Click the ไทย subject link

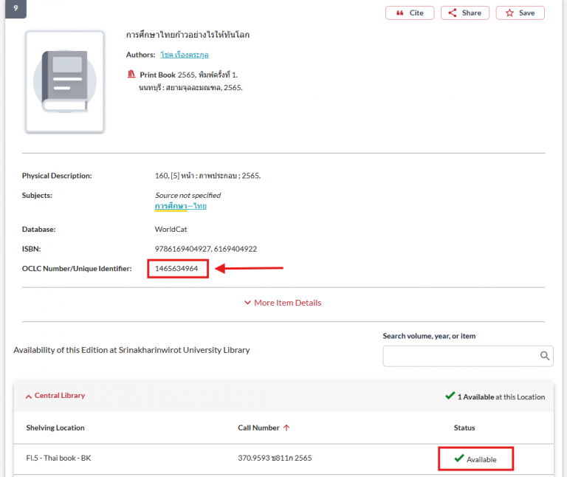point(199,206)
